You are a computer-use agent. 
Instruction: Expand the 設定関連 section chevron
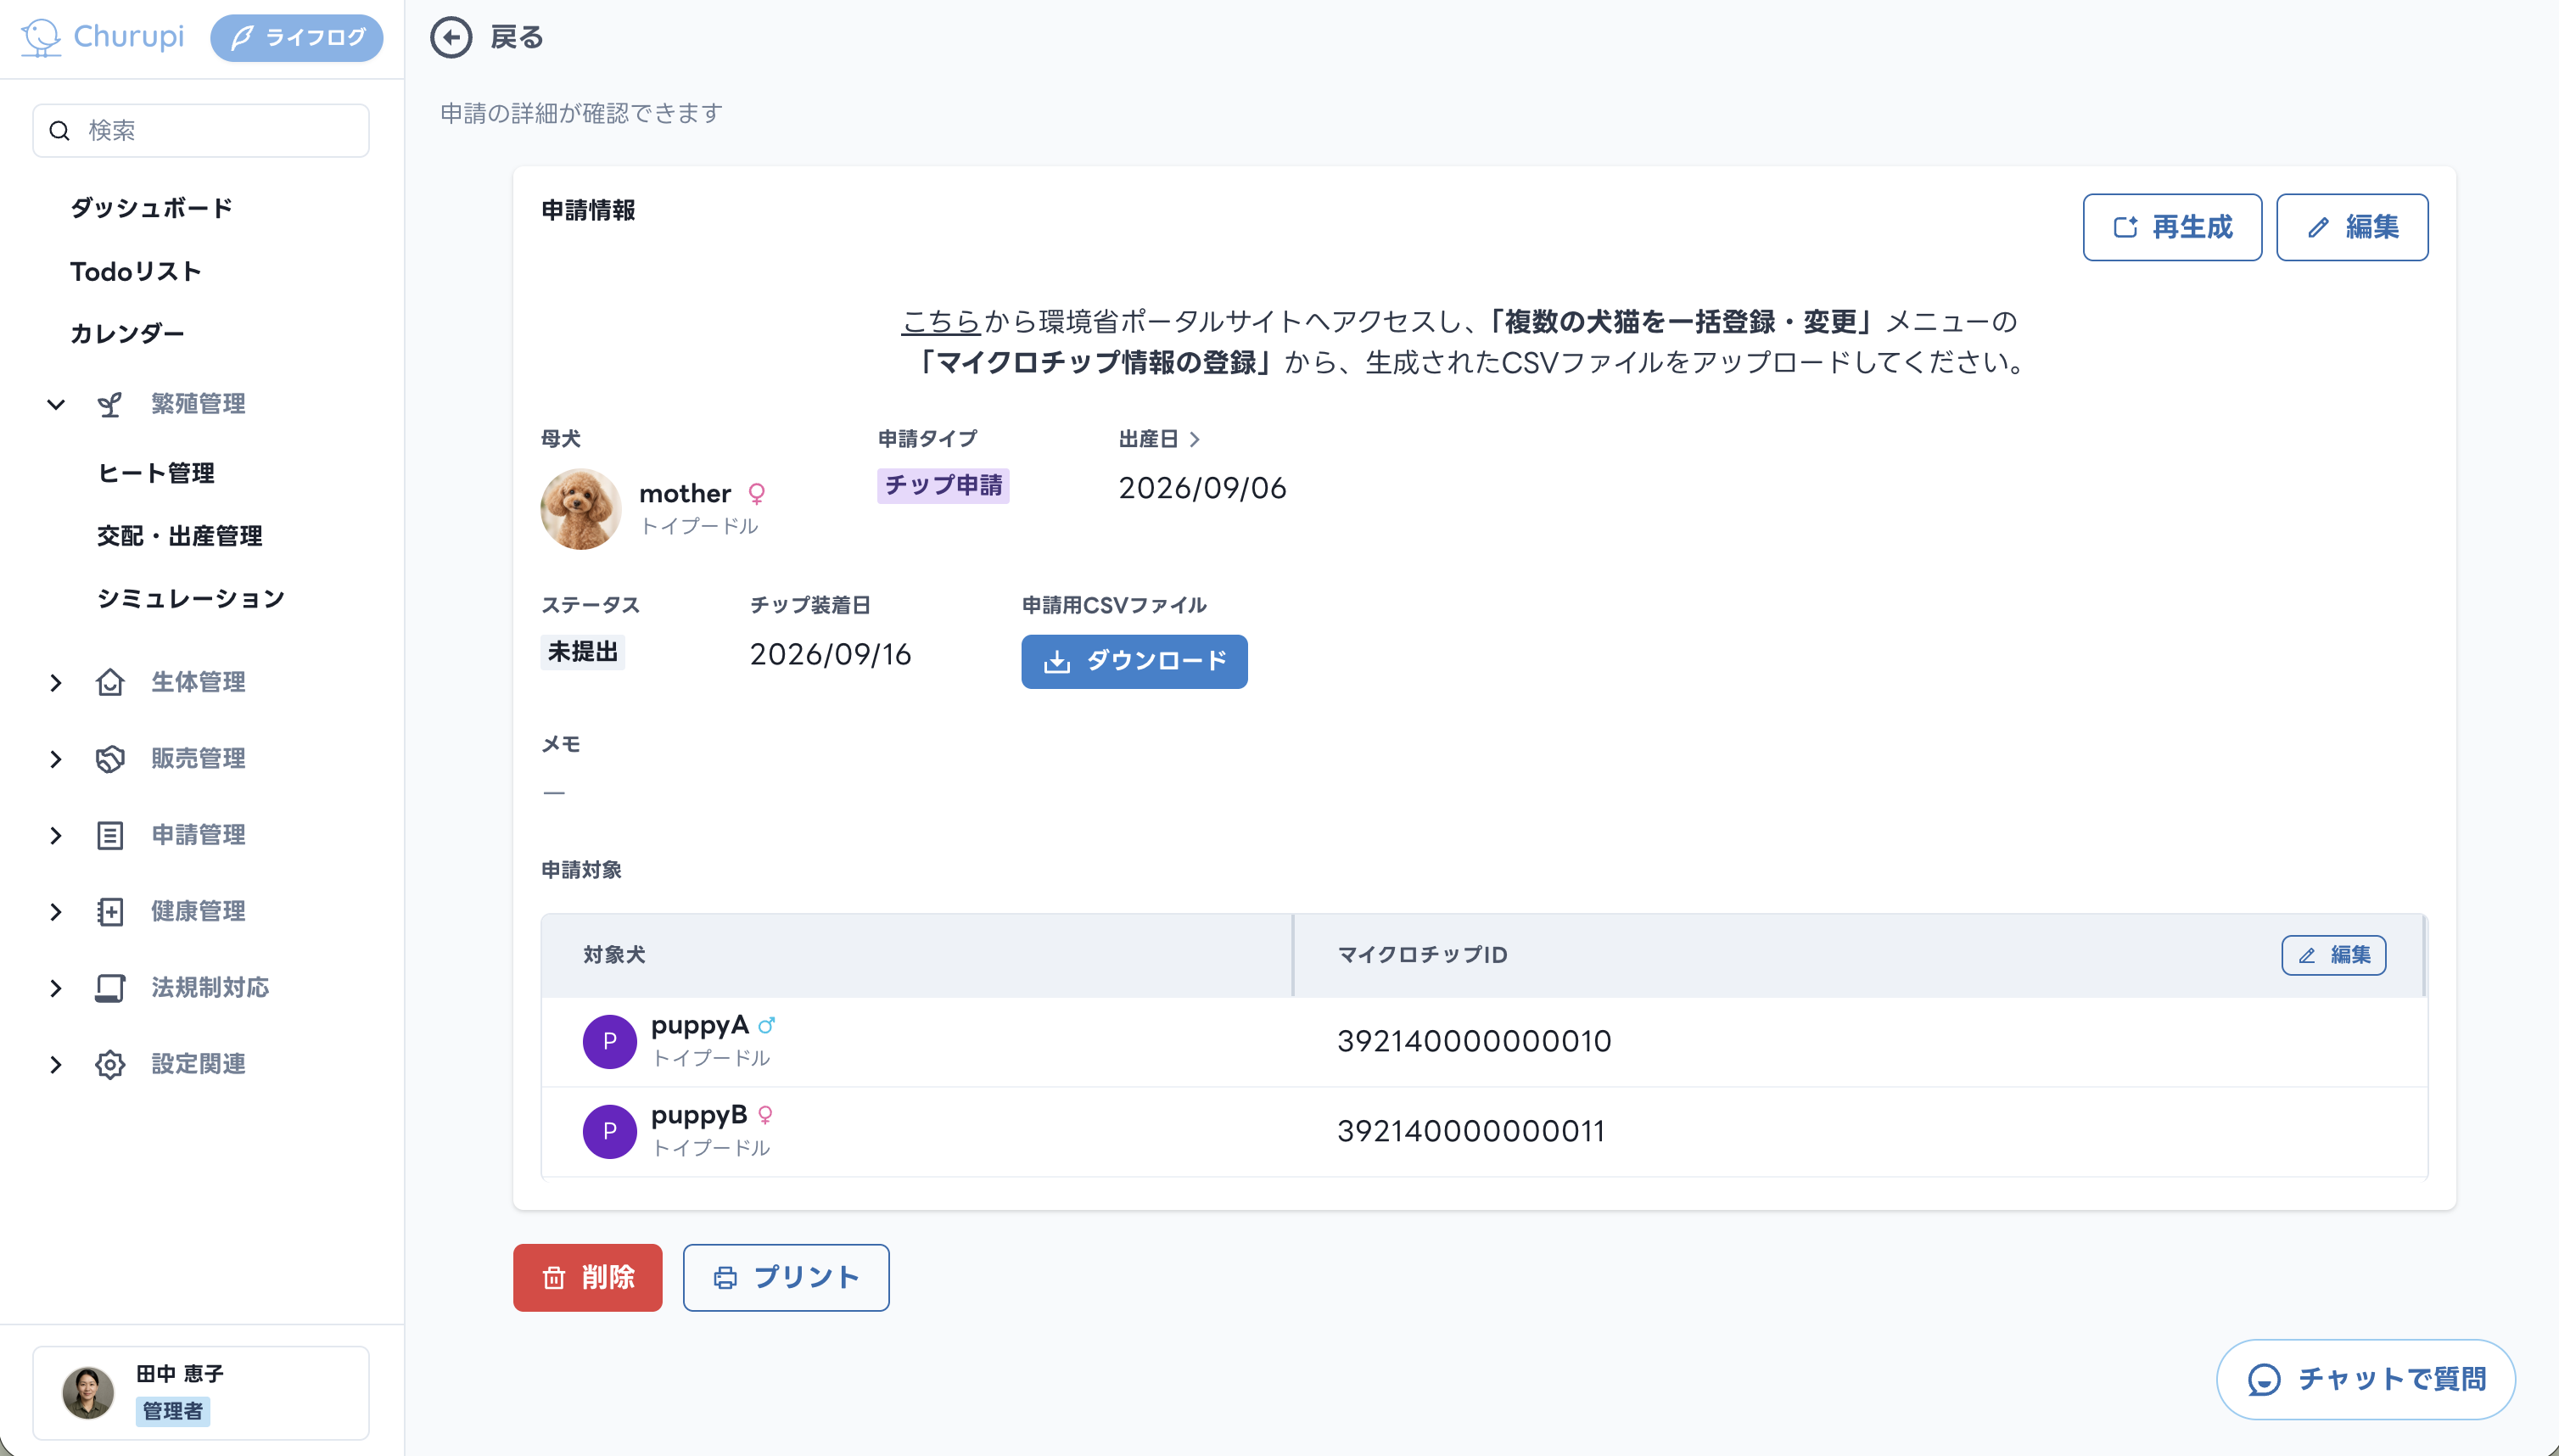[x=56, y=1064]
